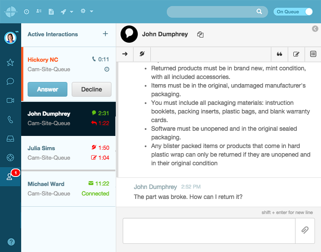Select the Julia Sims interaction
Screen dimensions: 321x252
pos(68,153)
